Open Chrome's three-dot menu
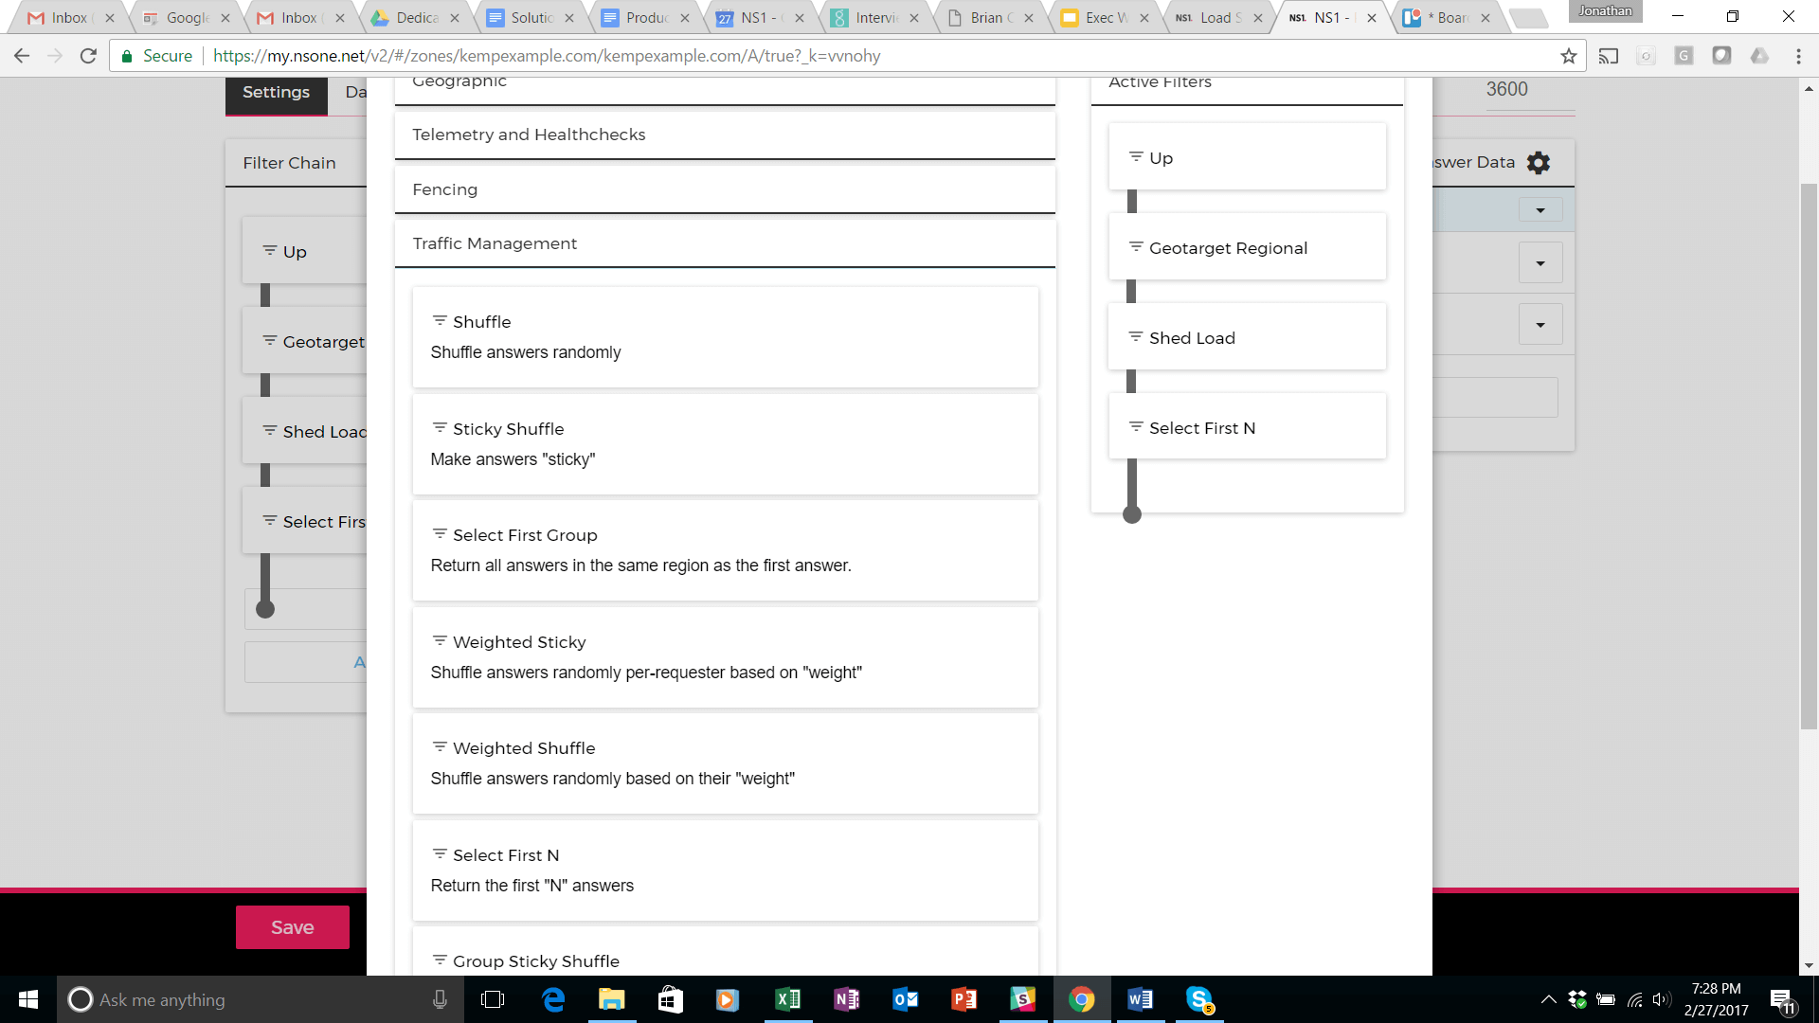This screenshot has width=1819, height=1023. pos(1798,56)
